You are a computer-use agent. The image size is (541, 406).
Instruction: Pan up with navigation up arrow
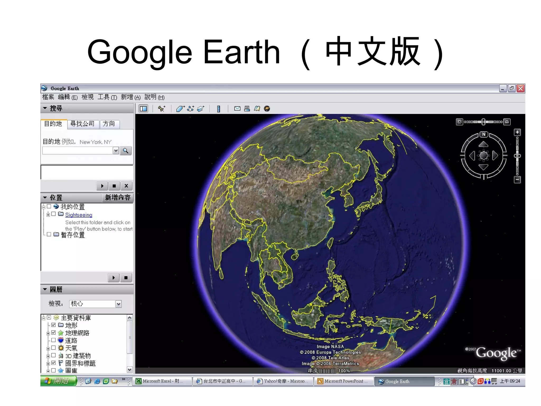483,144
